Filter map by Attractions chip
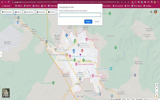160x100 pixels. tap(29, 12)
